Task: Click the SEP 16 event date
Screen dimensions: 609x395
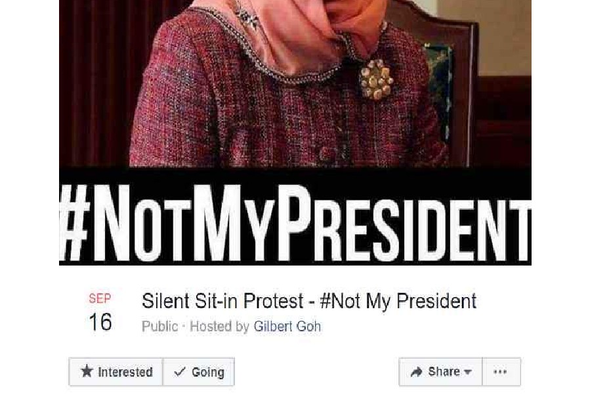Action: (x=100, y=312)
